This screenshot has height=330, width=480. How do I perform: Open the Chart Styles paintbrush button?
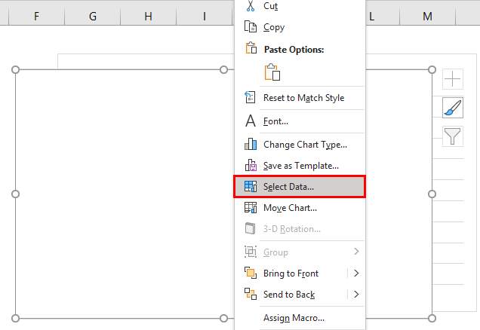[452, 108]
